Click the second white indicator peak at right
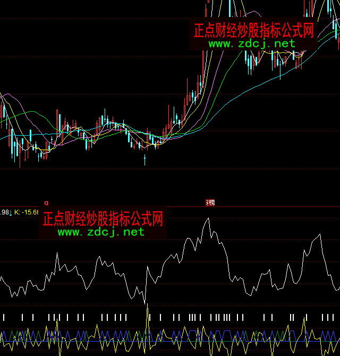 (x=320, y=234)
